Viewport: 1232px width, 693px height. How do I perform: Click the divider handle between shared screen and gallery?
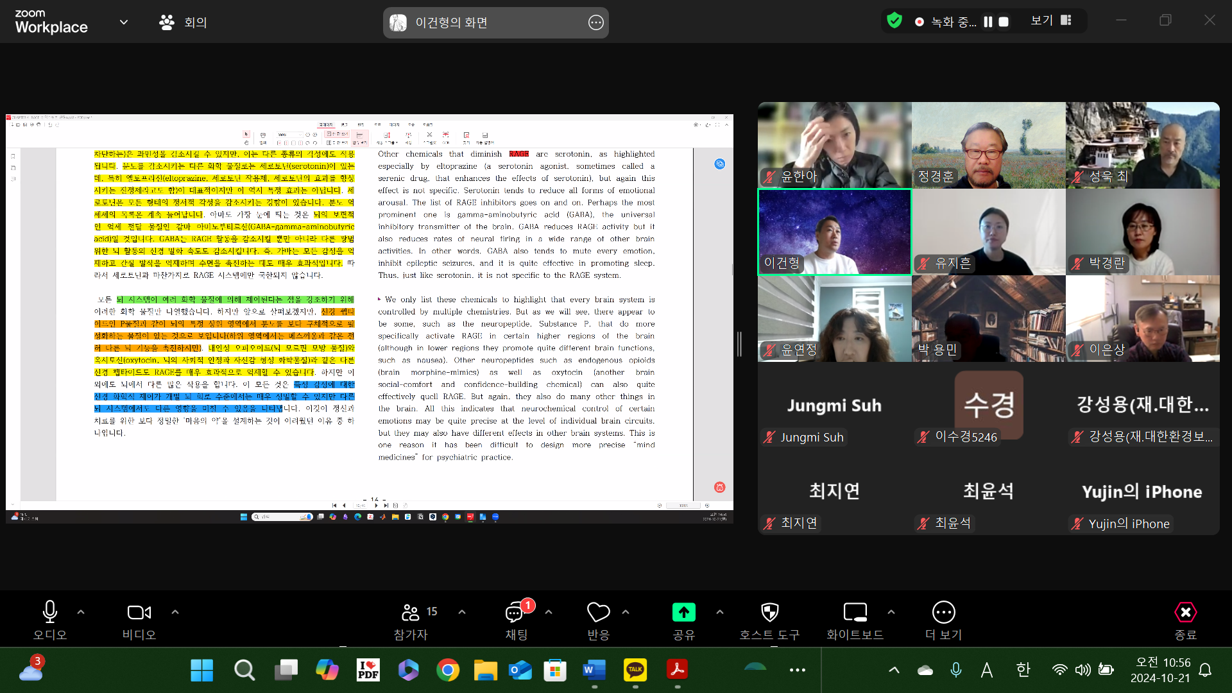click(x=739, y=345)
